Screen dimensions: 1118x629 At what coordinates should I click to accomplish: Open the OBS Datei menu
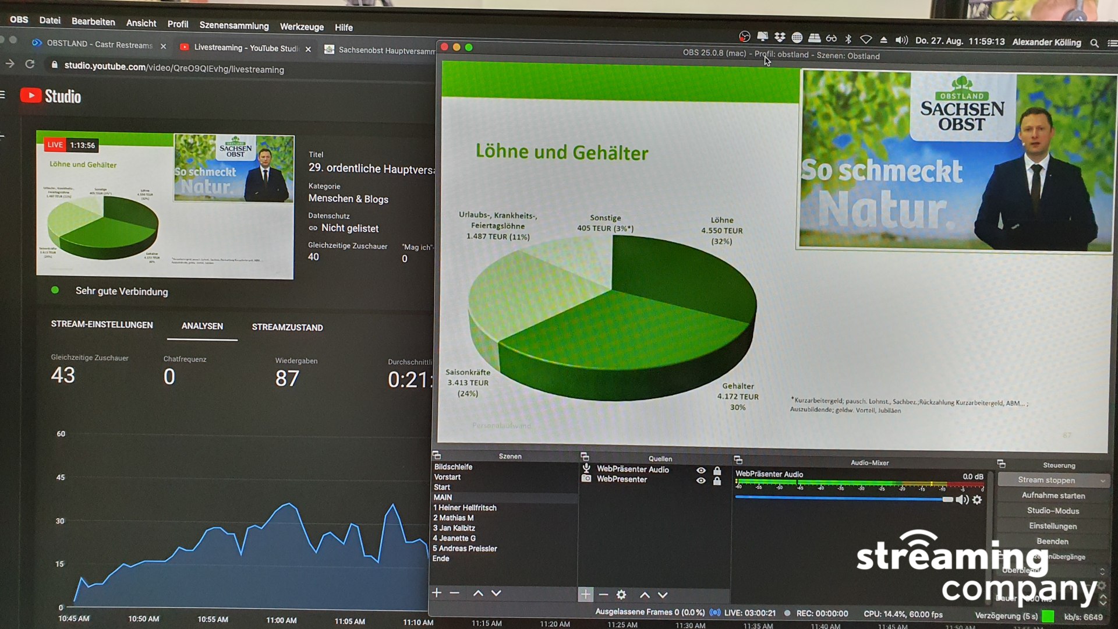[50, 20]
